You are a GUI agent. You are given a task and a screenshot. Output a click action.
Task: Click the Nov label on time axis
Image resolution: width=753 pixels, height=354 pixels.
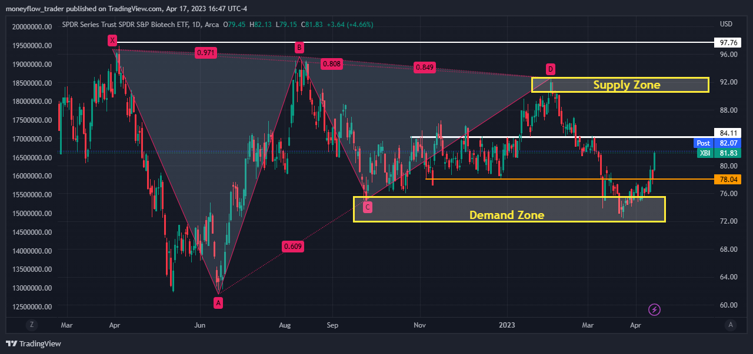point(419,325)
